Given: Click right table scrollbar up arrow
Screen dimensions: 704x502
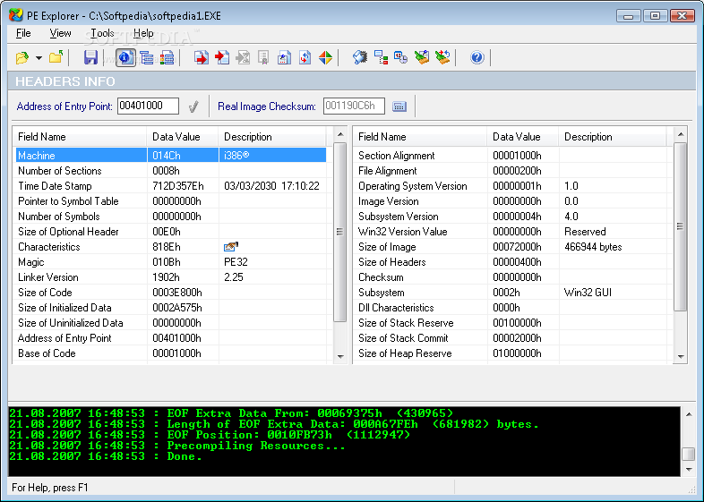Looking at the screenshot, I should (681, 134).
